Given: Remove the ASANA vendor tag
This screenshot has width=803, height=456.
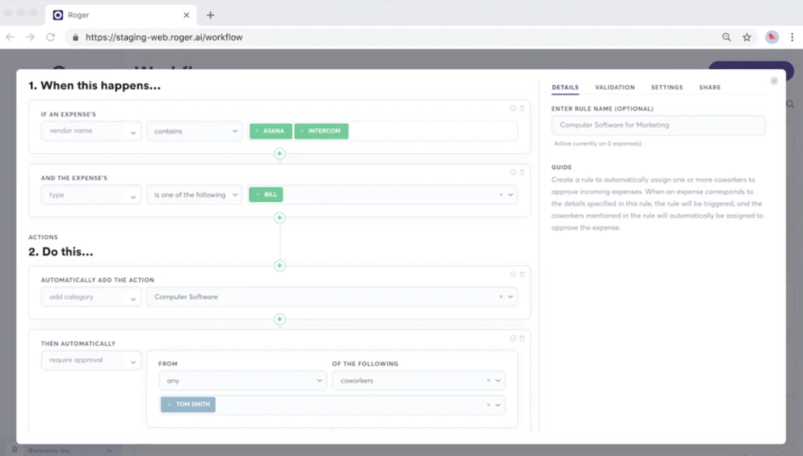Looking at the screenshot, I should 257,131.
